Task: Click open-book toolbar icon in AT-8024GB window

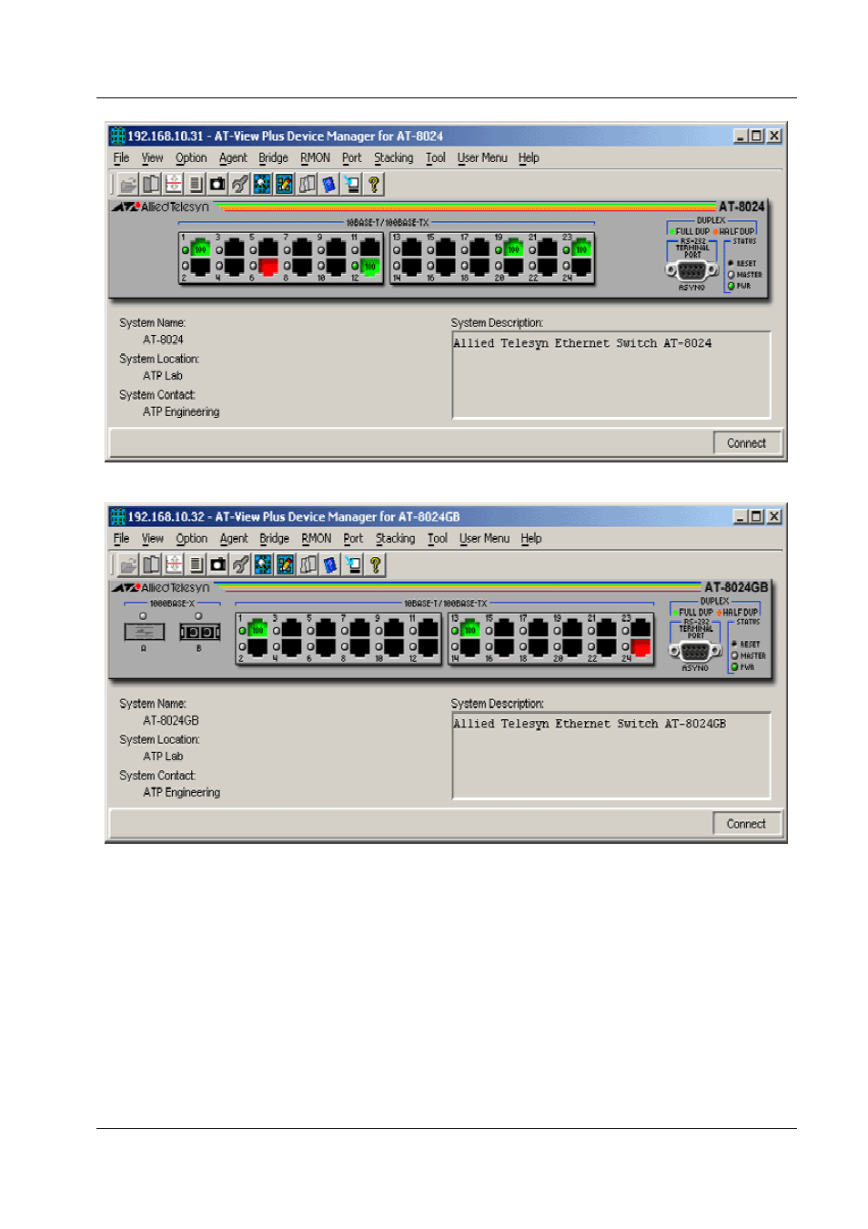Action: point(151,564)
